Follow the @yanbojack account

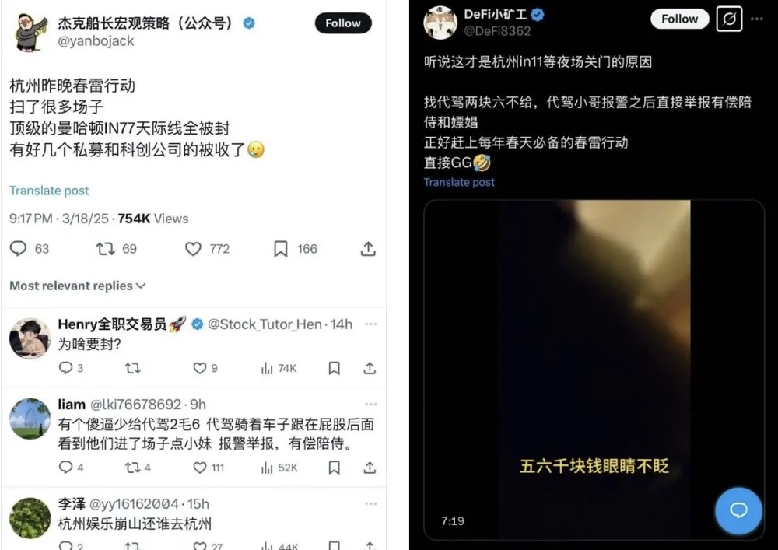[x=343, y=23]
